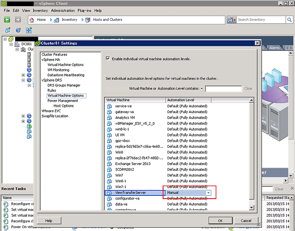Open the Edit menu
Image resolution: width=295 pixels, height=231 pixels.
(x=16, y=11)
